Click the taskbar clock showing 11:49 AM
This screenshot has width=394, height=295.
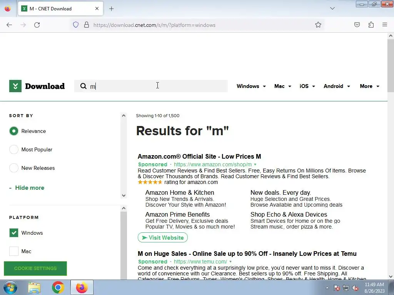(374, 288)
